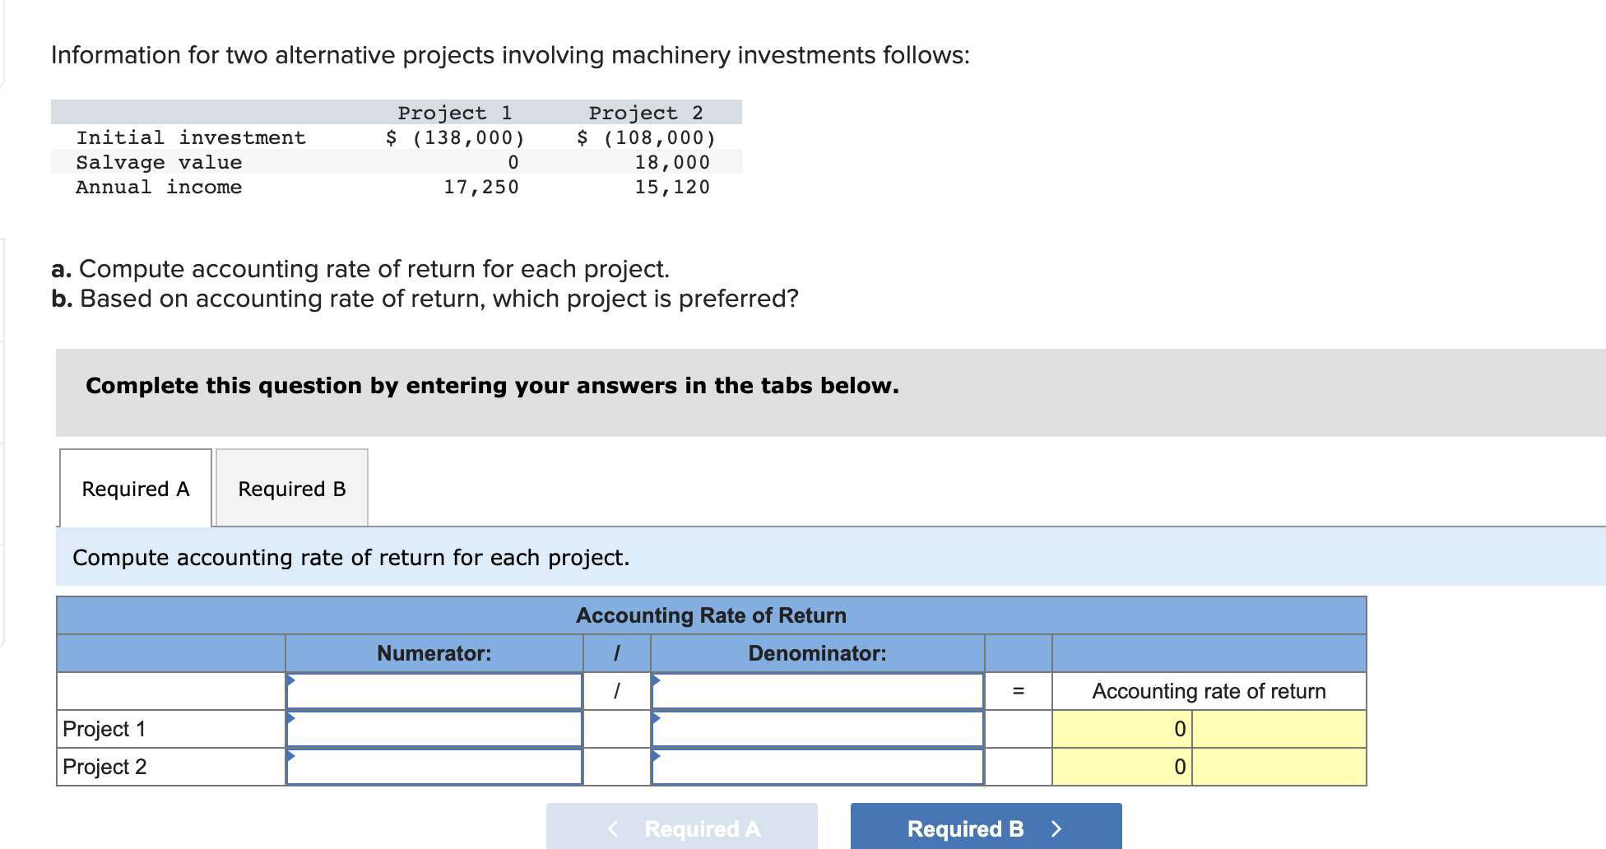Select the Required A tab
The height and width of the screenshot is (849, 1606).
(x=134, y=488)
